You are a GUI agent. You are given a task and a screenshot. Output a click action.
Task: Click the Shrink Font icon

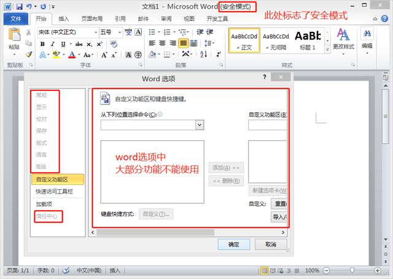point(114,55)
